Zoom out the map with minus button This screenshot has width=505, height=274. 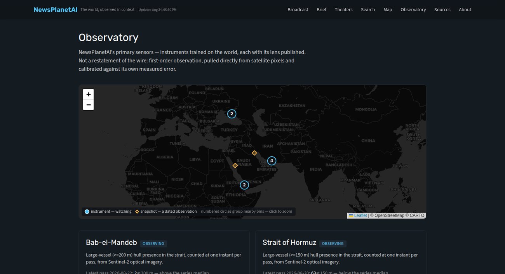(x=88, y=105)
